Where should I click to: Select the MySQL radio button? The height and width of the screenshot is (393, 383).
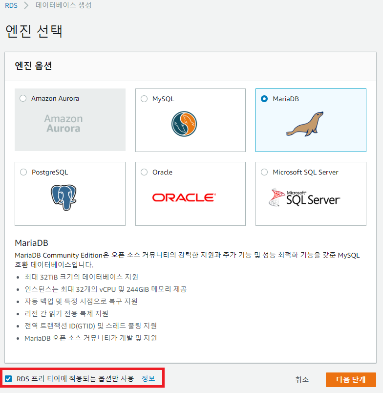[144, 99]
